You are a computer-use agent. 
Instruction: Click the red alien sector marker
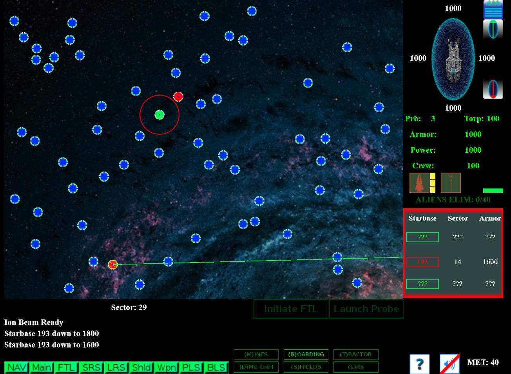pos(178,97)
